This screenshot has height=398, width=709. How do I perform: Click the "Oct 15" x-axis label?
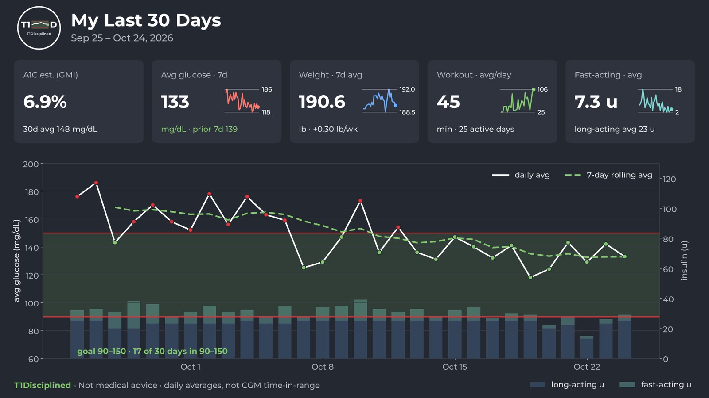(455, 367)
